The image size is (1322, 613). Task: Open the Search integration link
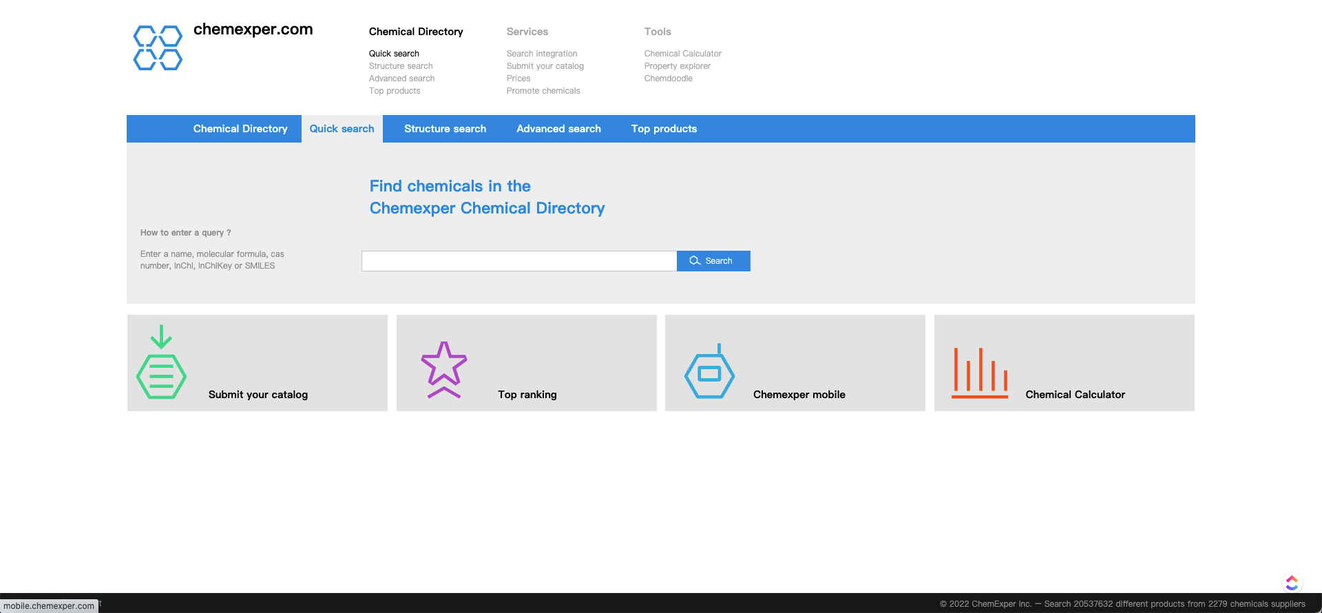542,54
